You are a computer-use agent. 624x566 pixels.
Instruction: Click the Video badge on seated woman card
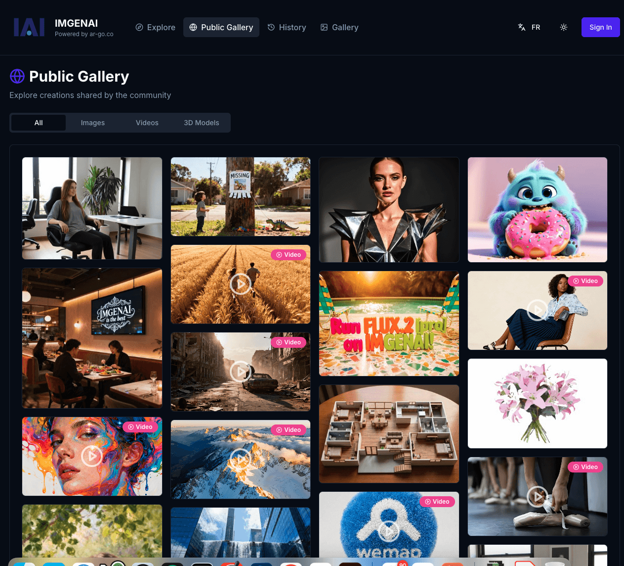[x=585, y=281]
